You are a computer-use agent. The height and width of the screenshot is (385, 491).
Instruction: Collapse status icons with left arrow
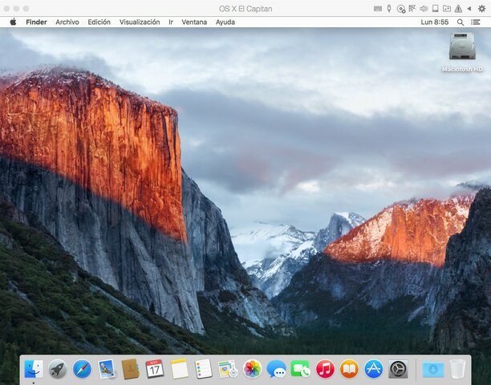469,9
